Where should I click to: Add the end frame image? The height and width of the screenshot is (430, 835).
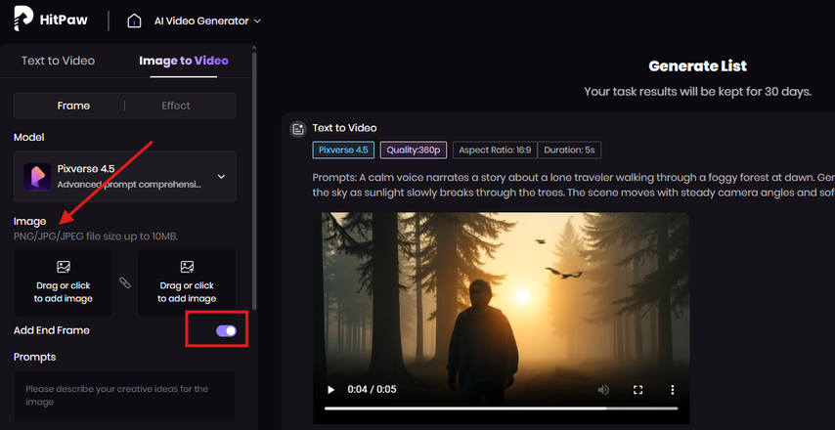click(187, 282)
